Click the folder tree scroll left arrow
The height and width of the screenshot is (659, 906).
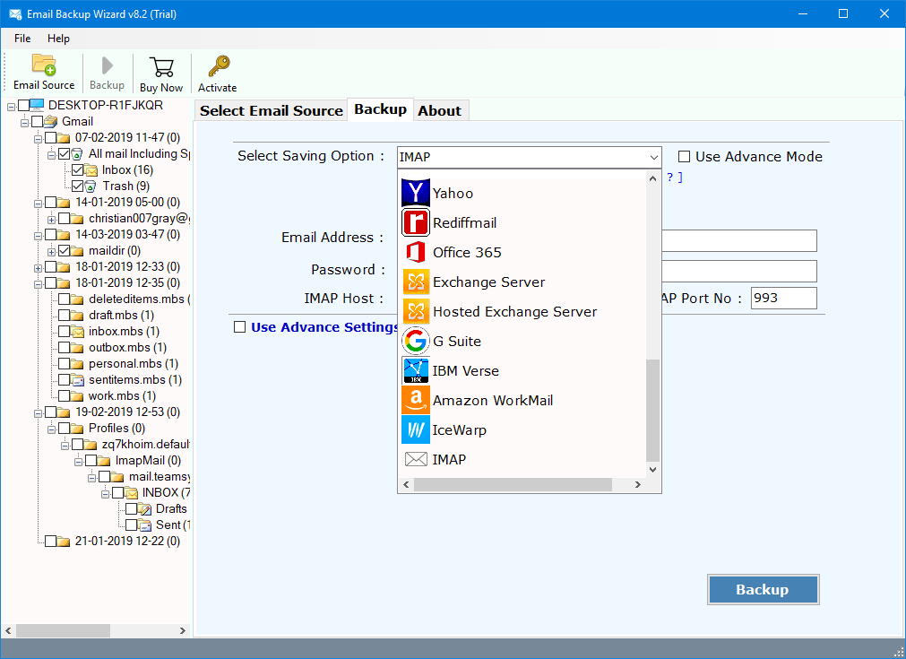[8, 630]
